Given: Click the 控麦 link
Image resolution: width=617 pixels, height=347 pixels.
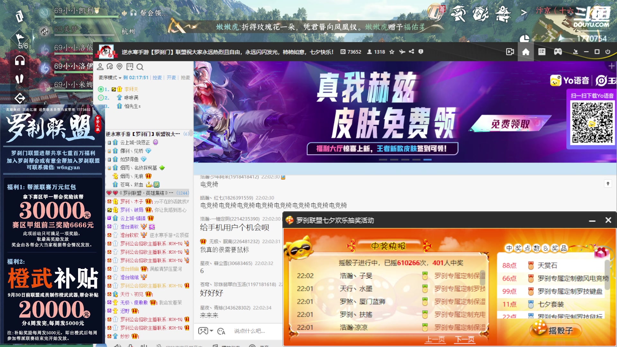Looking at the screenshot, I should tap(157, 78).
